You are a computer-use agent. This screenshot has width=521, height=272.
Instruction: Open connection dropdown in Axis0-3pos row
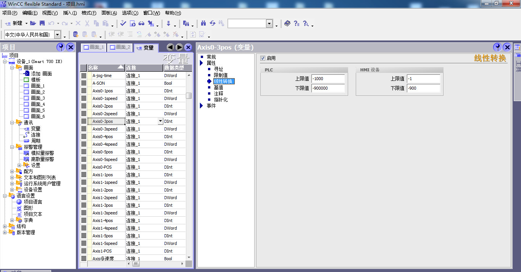click(160, 121)
